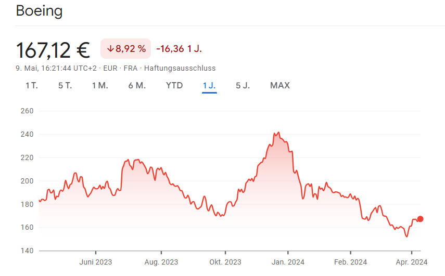The height and width of the screenshot is (276, 445).
Task: Switch chart to 5 J. range
Action: point(243,86)
